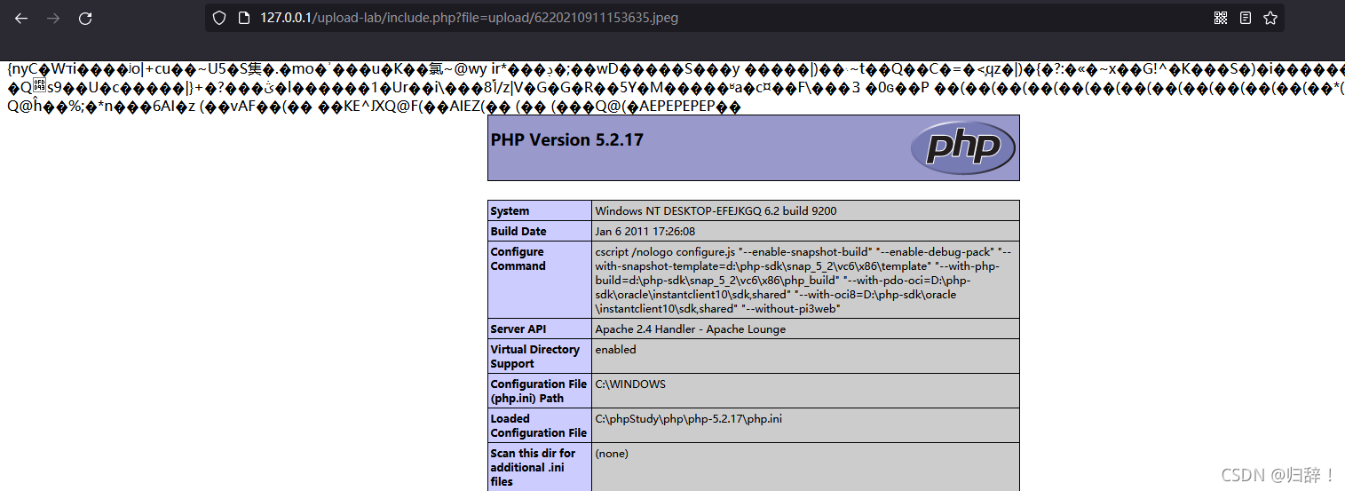Select the Server API label
1345x491 pixels.
coord(540,329)
